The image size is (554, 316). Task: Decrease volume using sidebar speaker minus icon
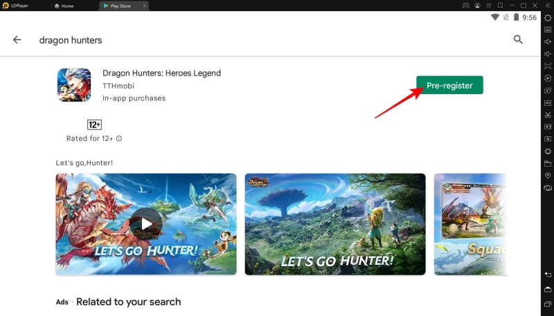click(548, 54)
